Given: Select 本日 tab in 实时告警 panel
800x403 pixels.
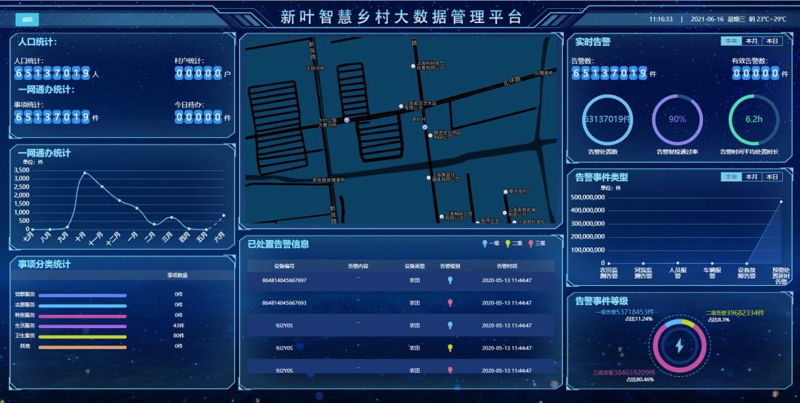Looking at the screenshot, I should (771, 41).
